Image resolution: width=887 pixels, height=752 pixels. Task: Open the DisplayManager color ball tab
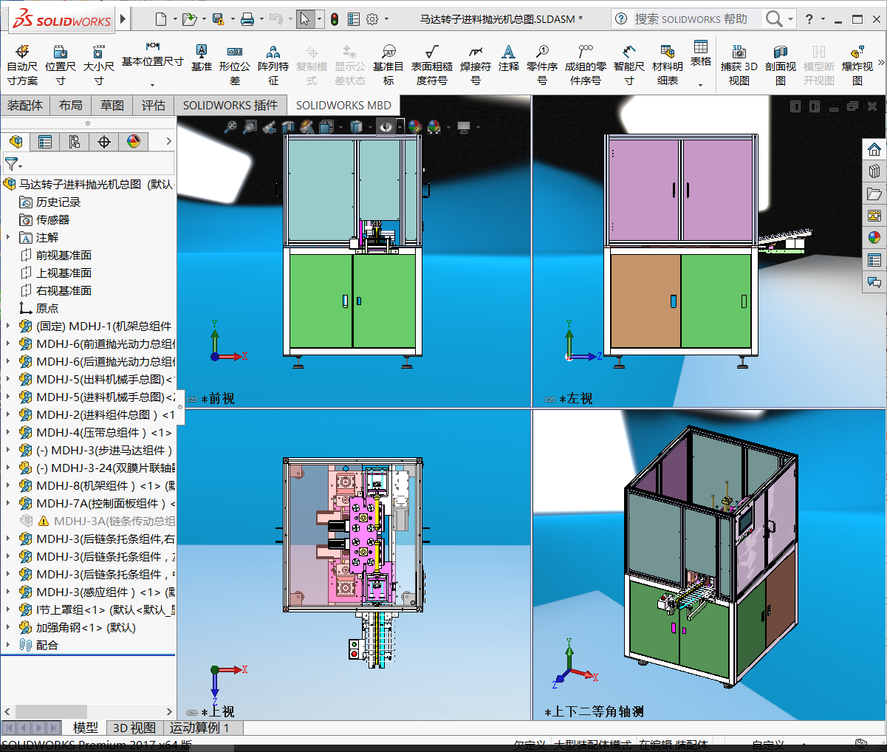click(134, 141)
